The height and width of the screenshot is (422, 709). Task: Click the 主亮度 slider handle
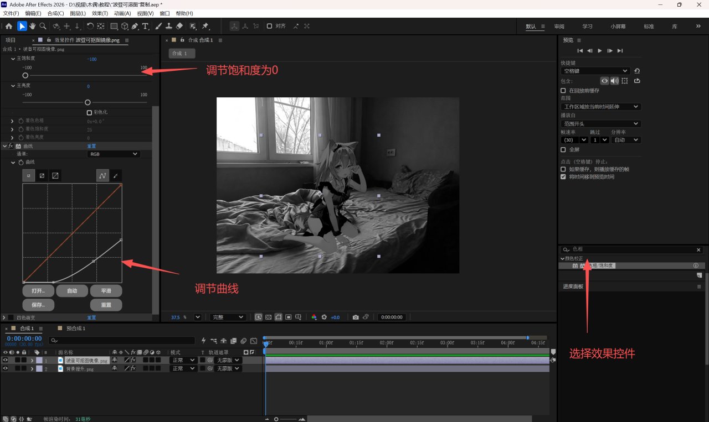pos(88,102)
